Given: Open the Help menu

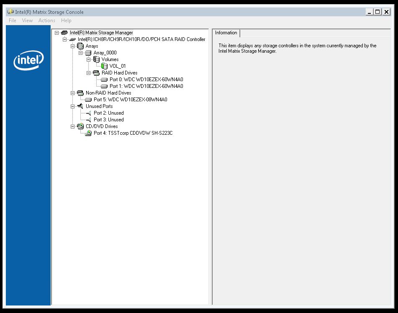Looking at the screenshot, I should (x=66, y=21).
